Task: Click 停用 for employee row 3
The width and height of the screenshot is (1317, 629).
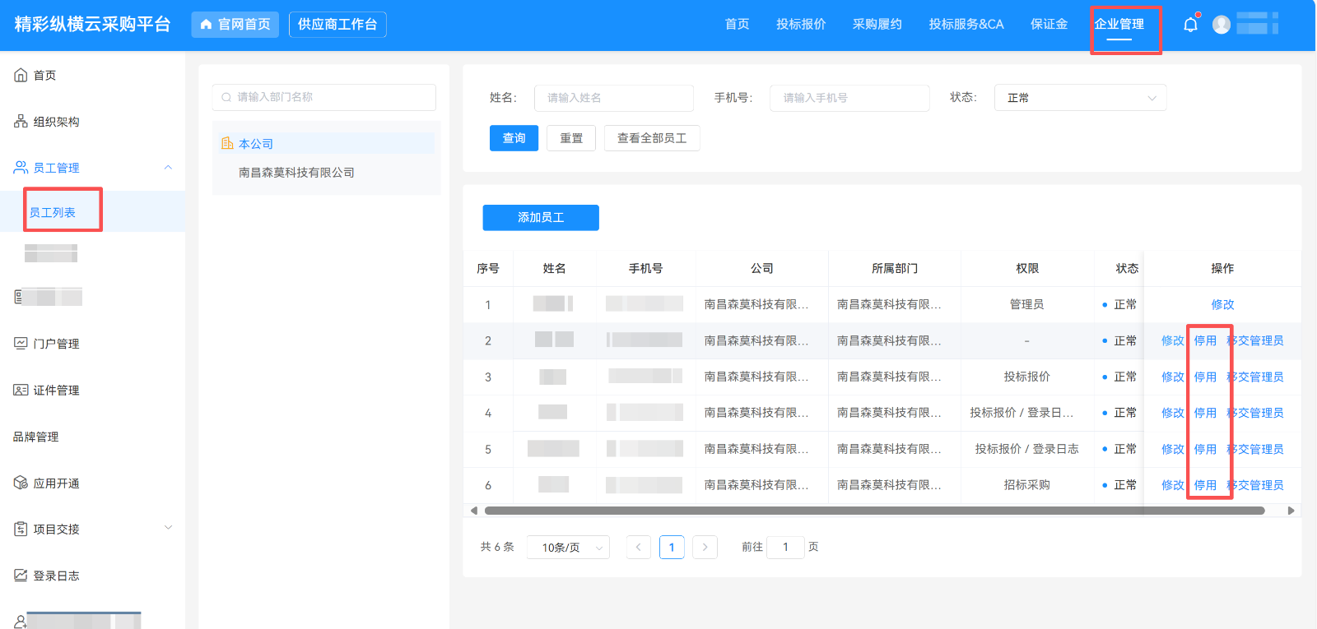Action: (x=1205, y=377)
